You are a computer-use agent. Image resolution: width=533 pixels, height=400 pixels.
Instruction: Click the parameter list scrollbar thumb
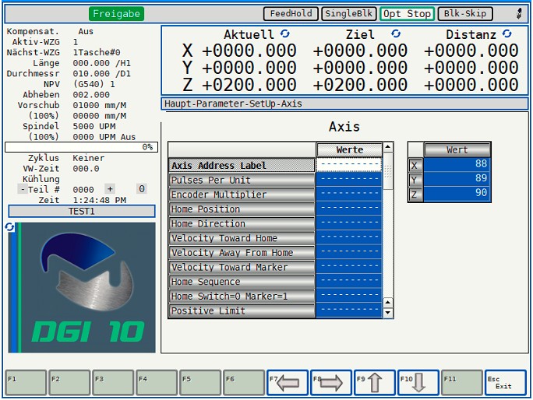click(388, 171)
